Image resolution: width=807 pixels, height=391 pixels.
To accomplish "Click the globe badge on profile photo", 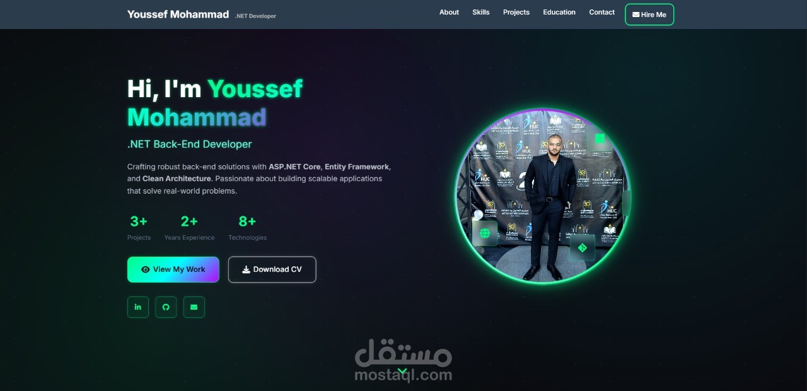I will 485,233.
